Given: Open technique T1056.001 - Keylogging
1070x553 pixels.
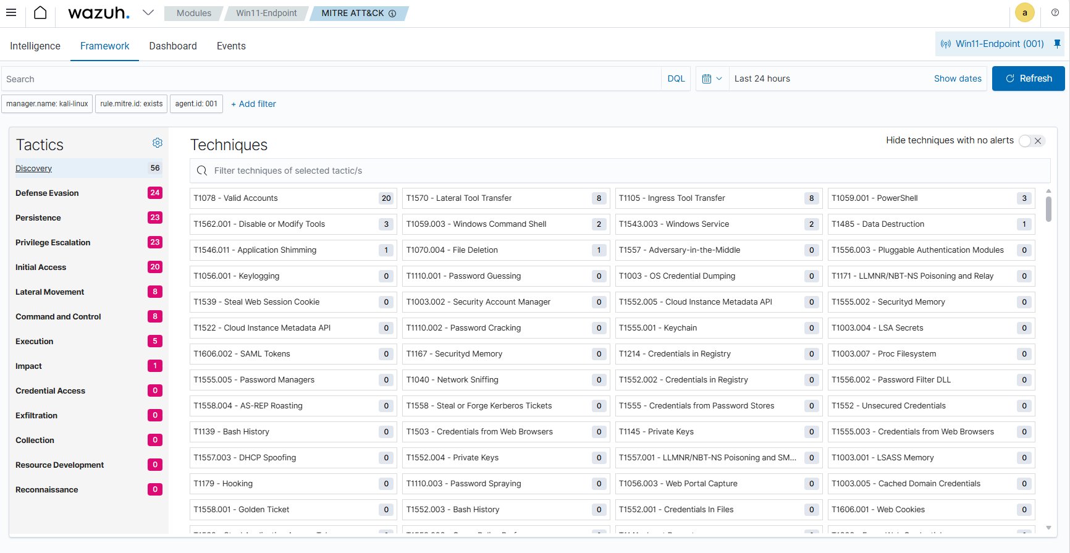Looking at the screenshot, I should [x=293, y=276].
